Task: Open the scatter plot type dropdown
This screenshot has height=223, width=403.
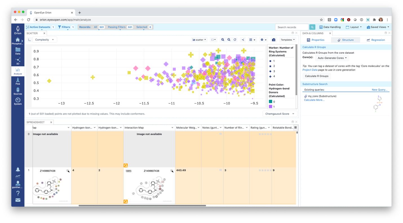Action: click(199, 40)
